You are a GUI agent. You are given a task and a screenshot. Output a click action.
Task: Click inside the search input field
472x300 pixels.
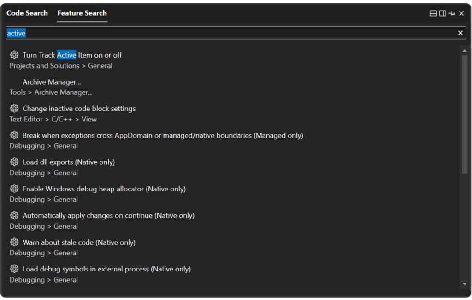tap(184, 33)
